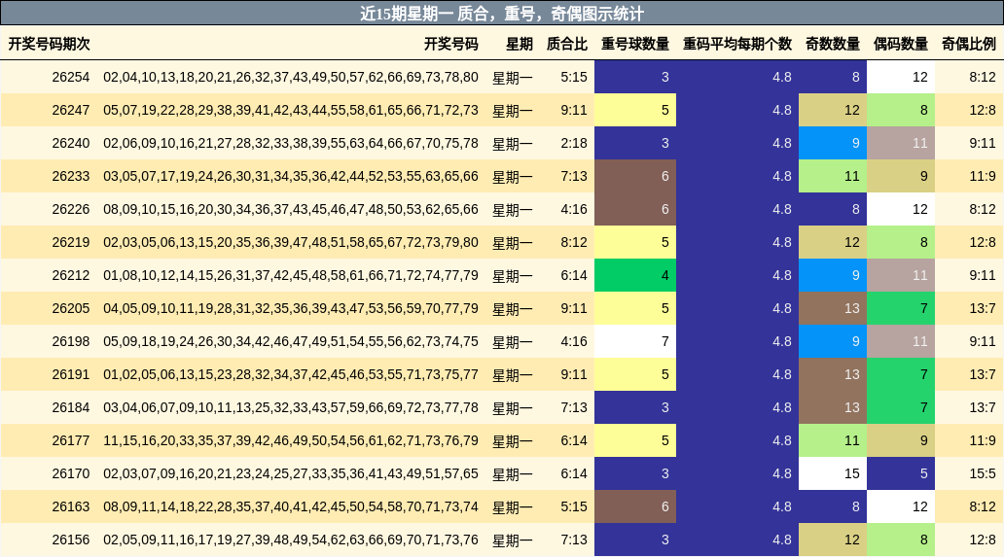
Task: Select period number 26254
Action: point(71,77)
